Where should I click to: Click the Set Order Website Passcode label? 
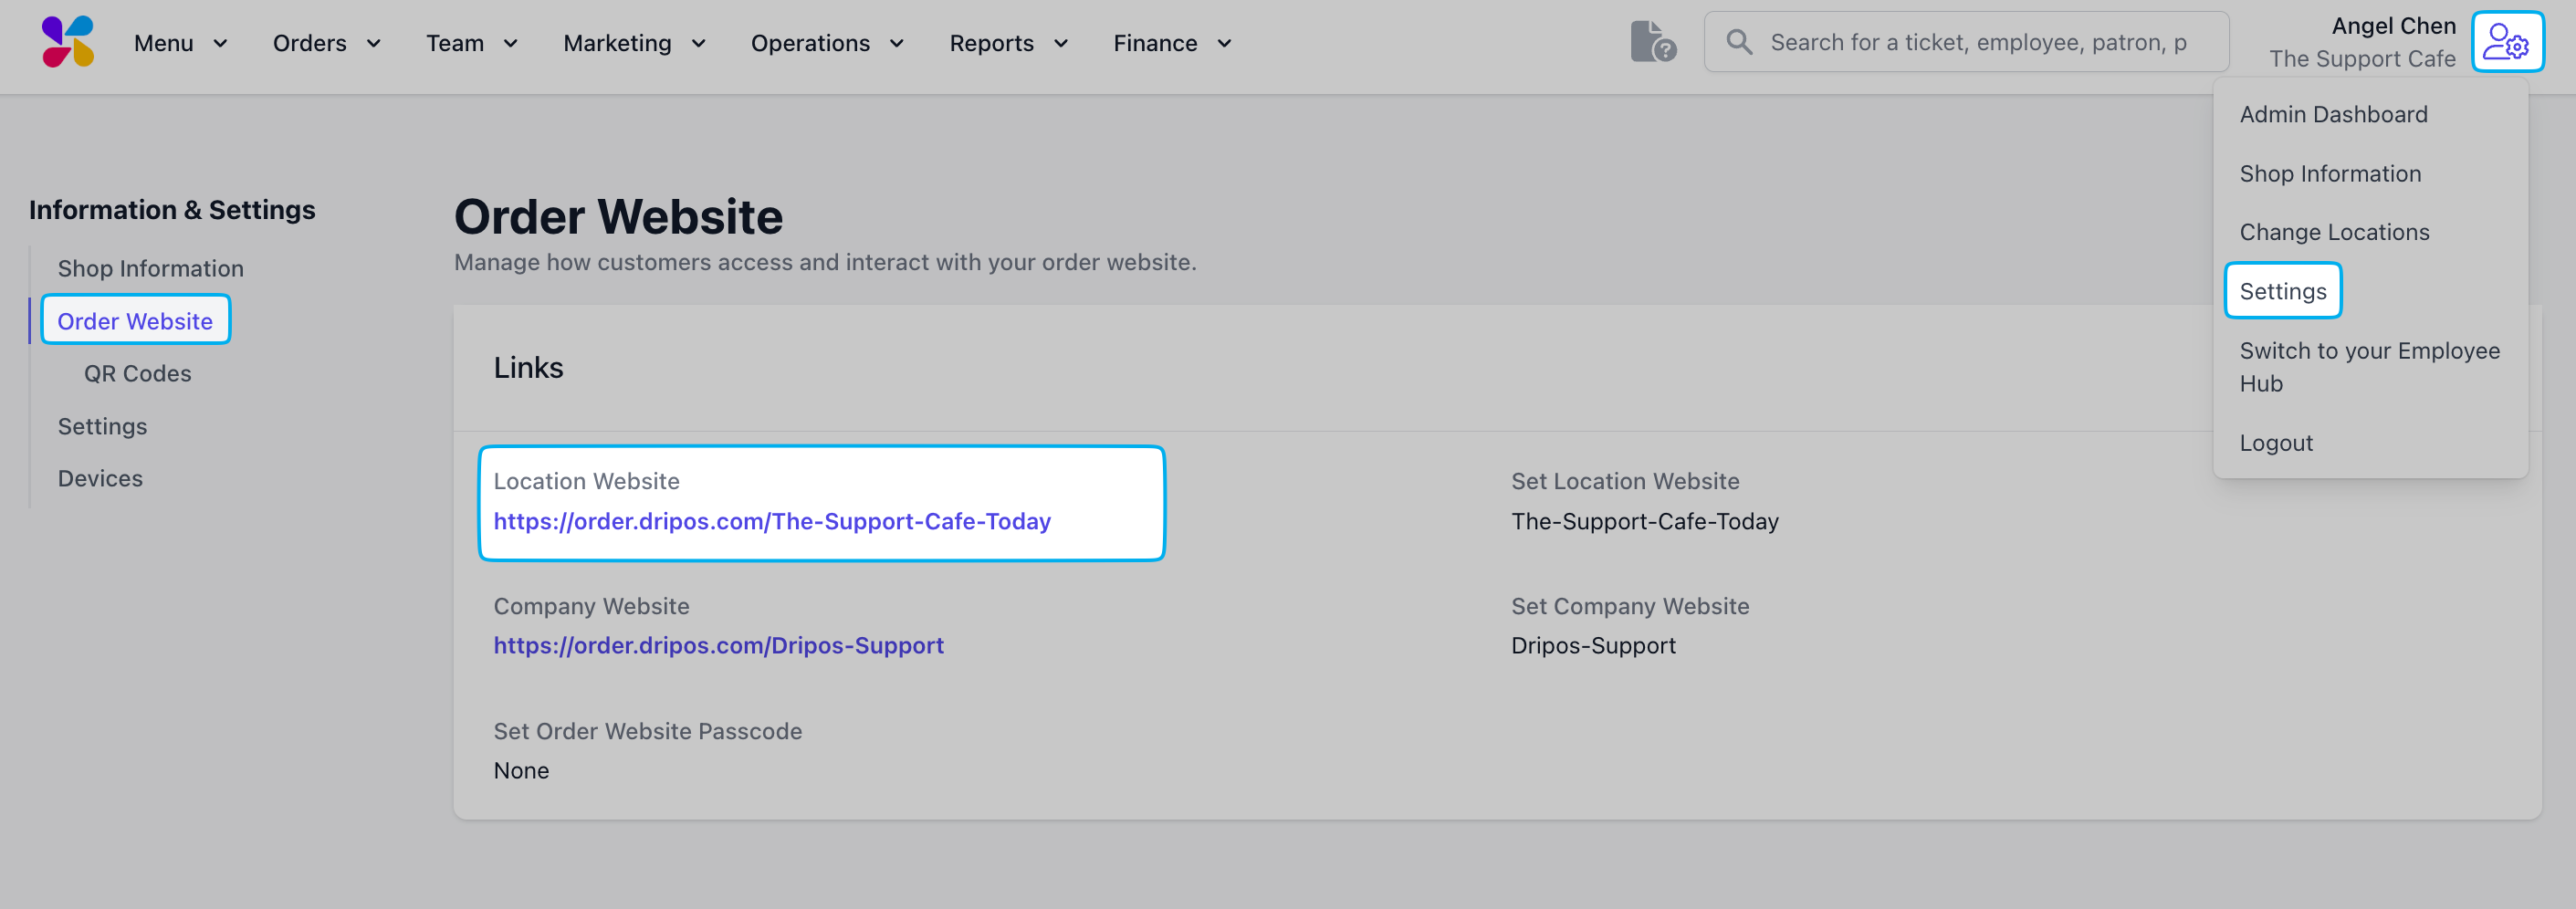click(647, 732)
